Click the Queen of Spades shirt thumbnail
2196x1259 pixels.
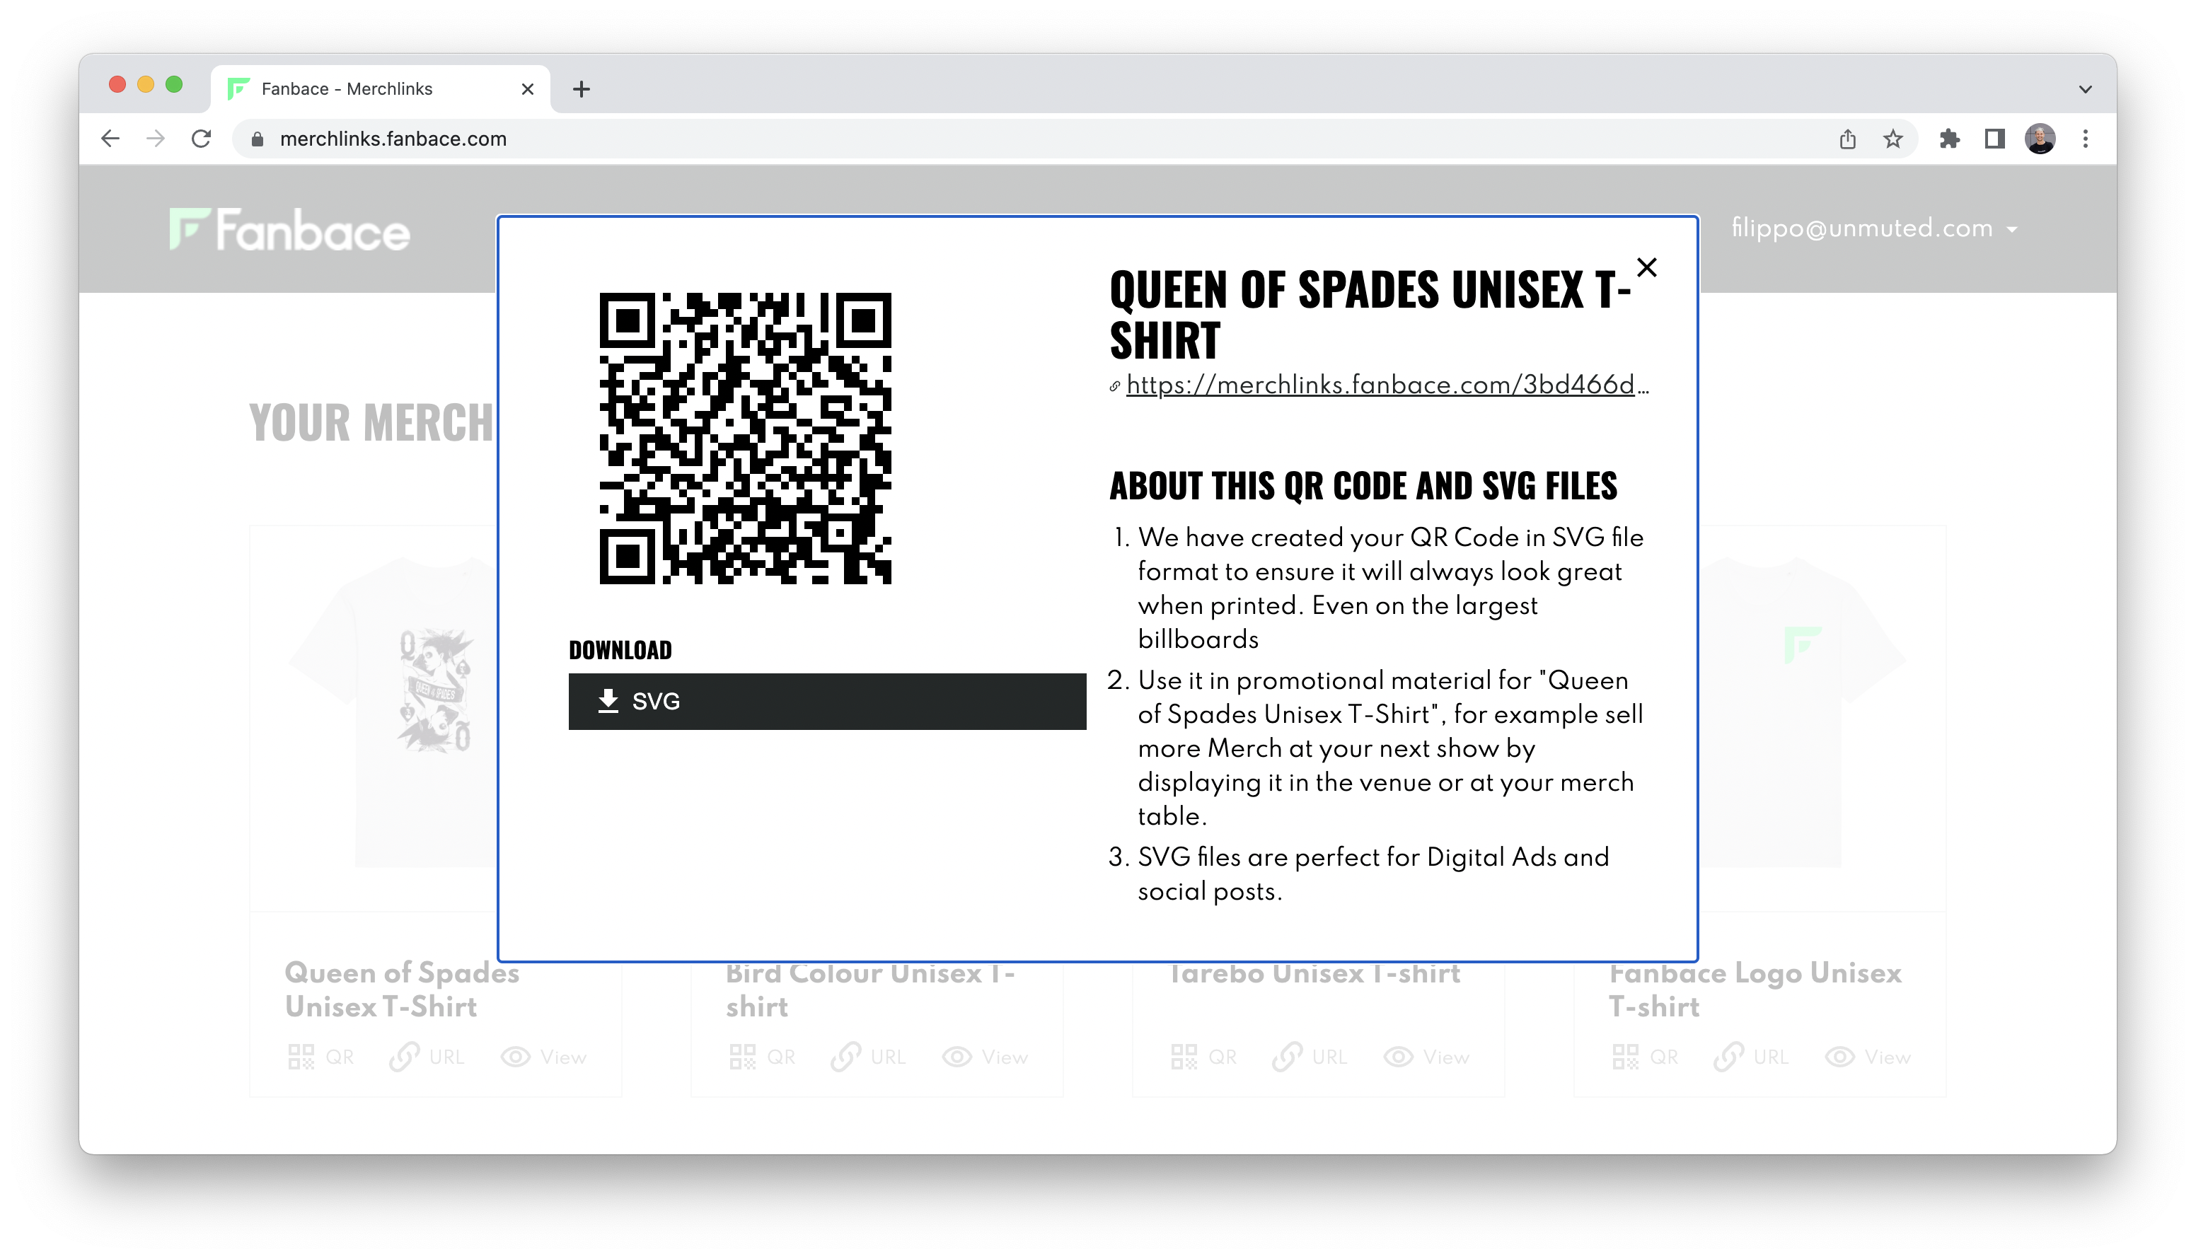tap(393, 712)
